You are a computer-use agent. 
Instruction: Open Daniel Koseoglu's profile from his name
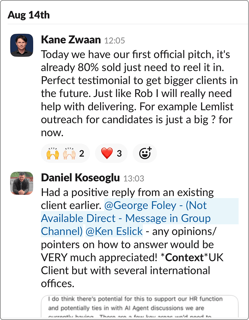pyautogui.click(x=80, y=178)
